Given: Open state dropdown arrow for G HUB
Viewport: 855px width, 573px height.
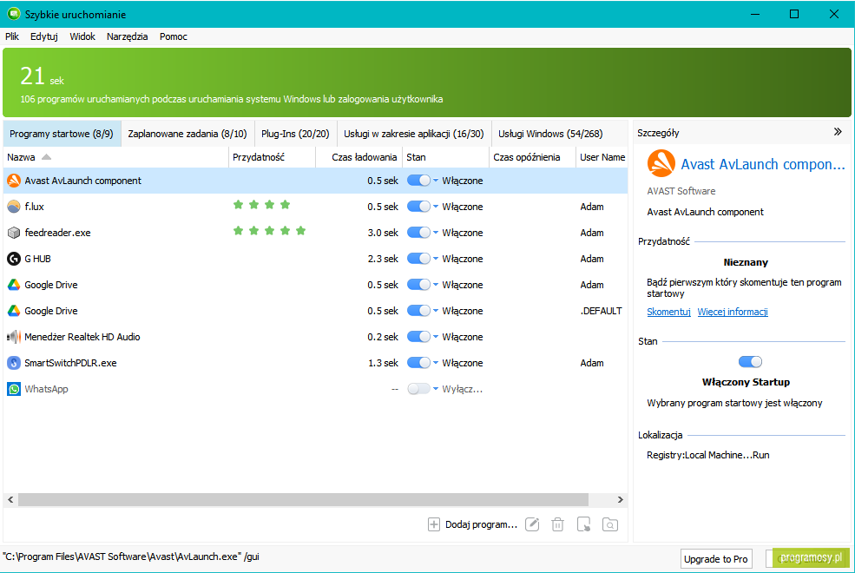Looking at the screenshot, I should [436, 259].
